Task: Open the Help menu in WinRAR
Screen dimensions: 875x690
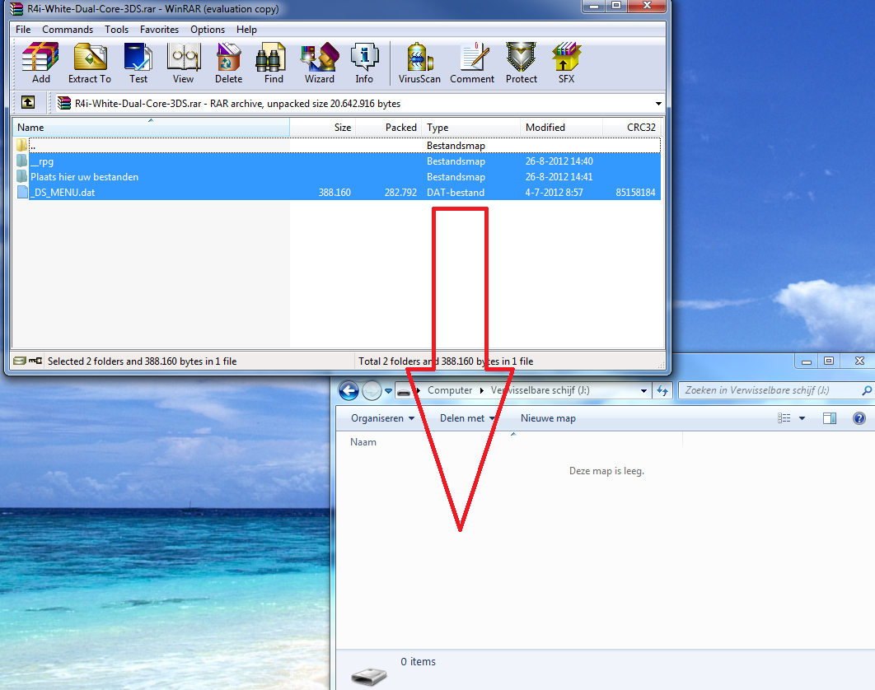Action: [246, 30]
